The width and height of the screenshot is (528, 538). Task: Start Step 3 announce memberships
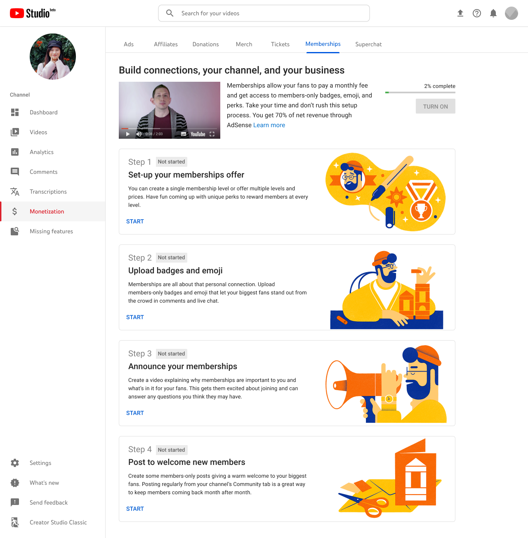click(x=135, y=413)
